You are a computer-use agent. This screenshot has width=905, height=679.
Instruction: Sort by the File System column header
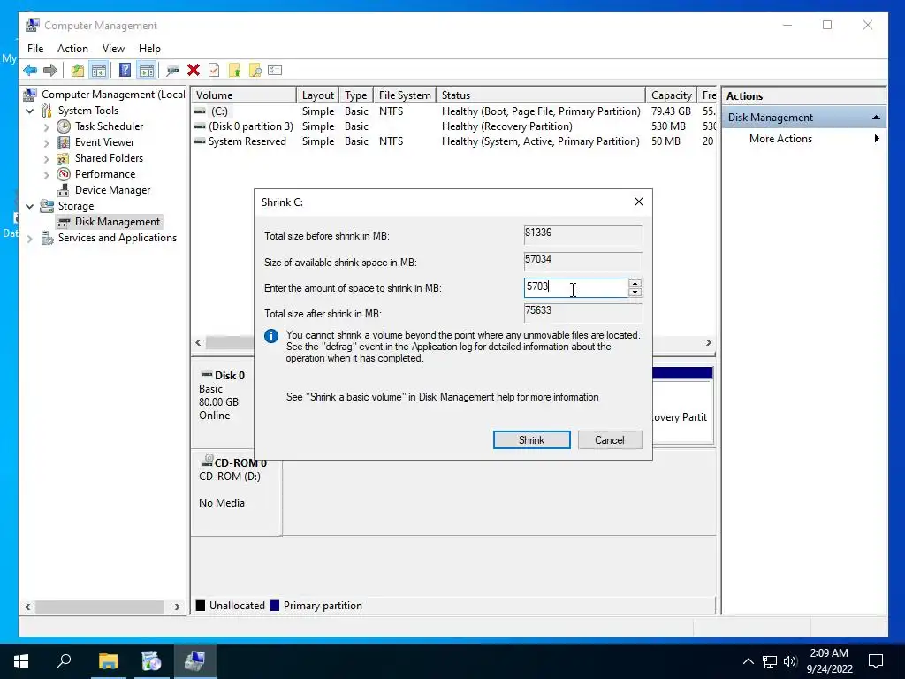point(405,95)
